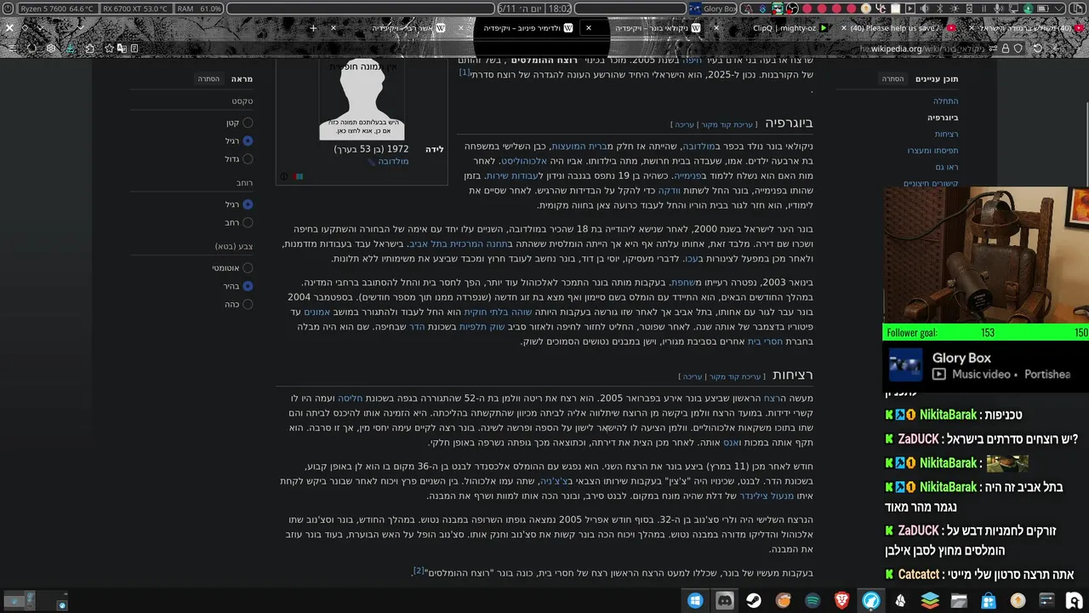Open the file manager folder icon in taskbar
The image size is (1089, 613).
tap(959, 600)
